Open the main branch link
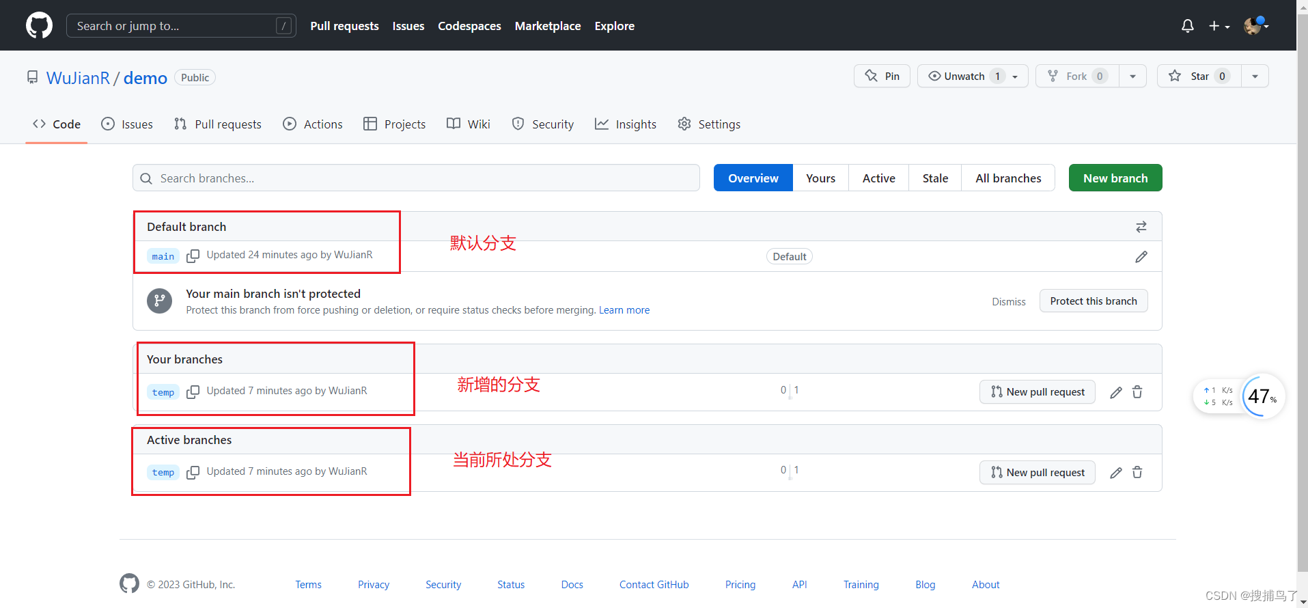This screenshot has height=608, width=1308. (x=163, y=256)
